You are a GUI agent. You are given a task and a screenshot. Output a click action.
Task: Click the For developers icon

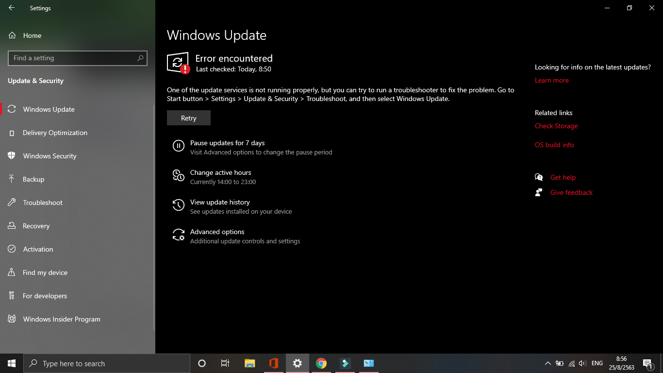pos(12,296)
